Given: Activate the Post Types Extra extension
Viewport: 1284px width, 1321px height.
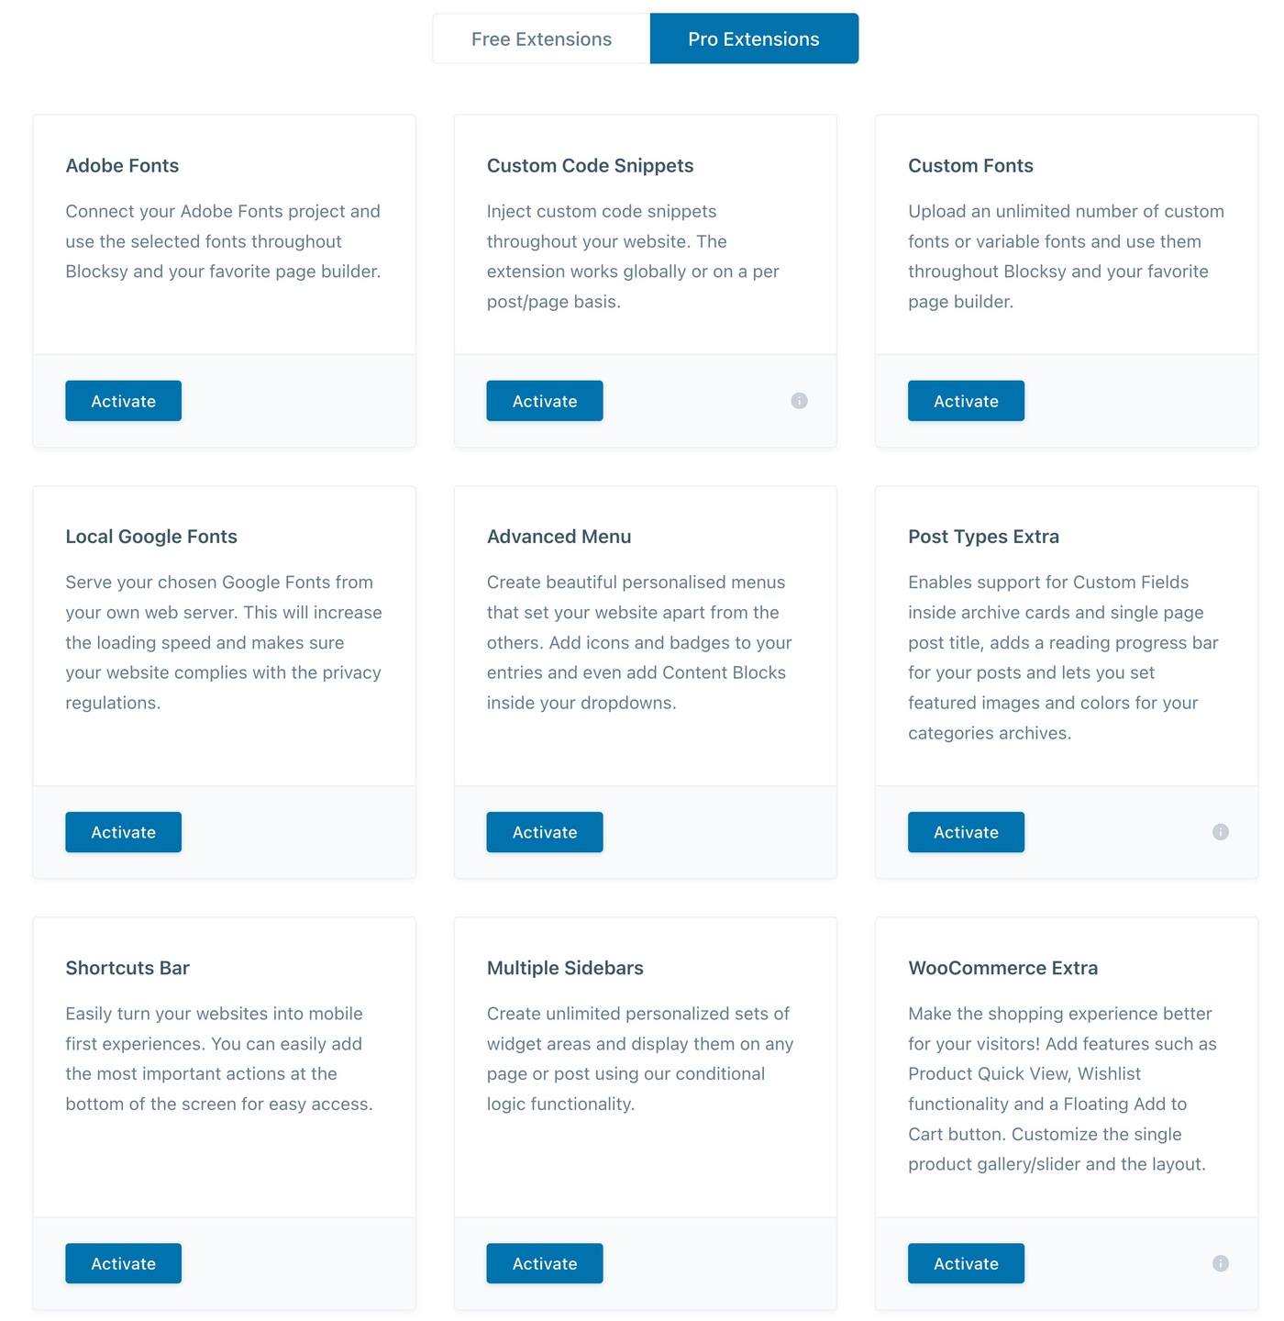Looking at the screenshot, I should tap(966, 832).
